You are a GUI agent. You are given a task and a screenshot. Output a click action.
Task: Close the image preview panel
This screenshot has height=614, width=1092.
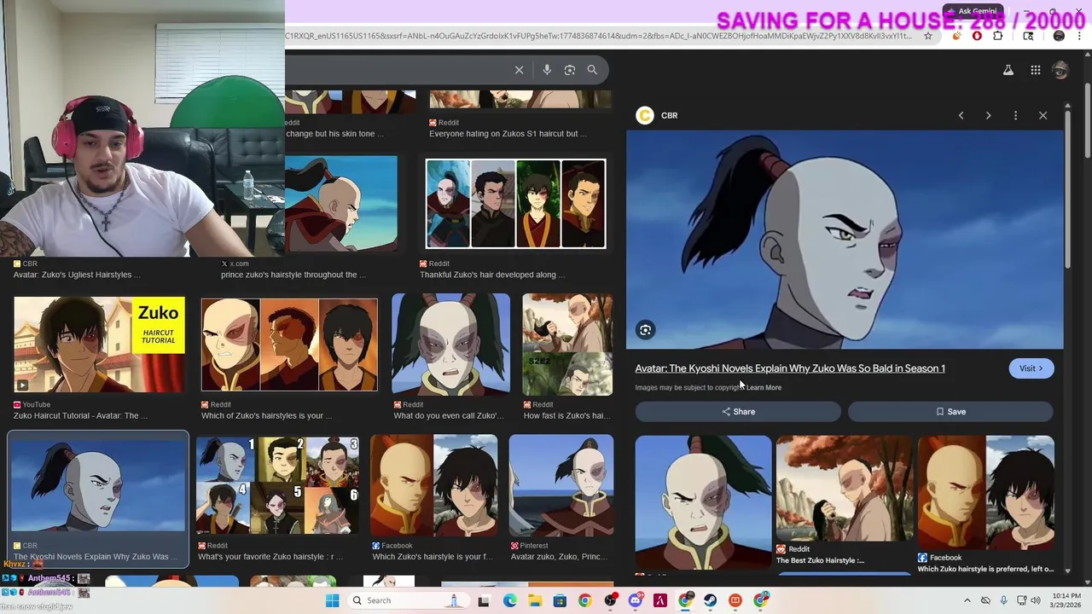1043,115
